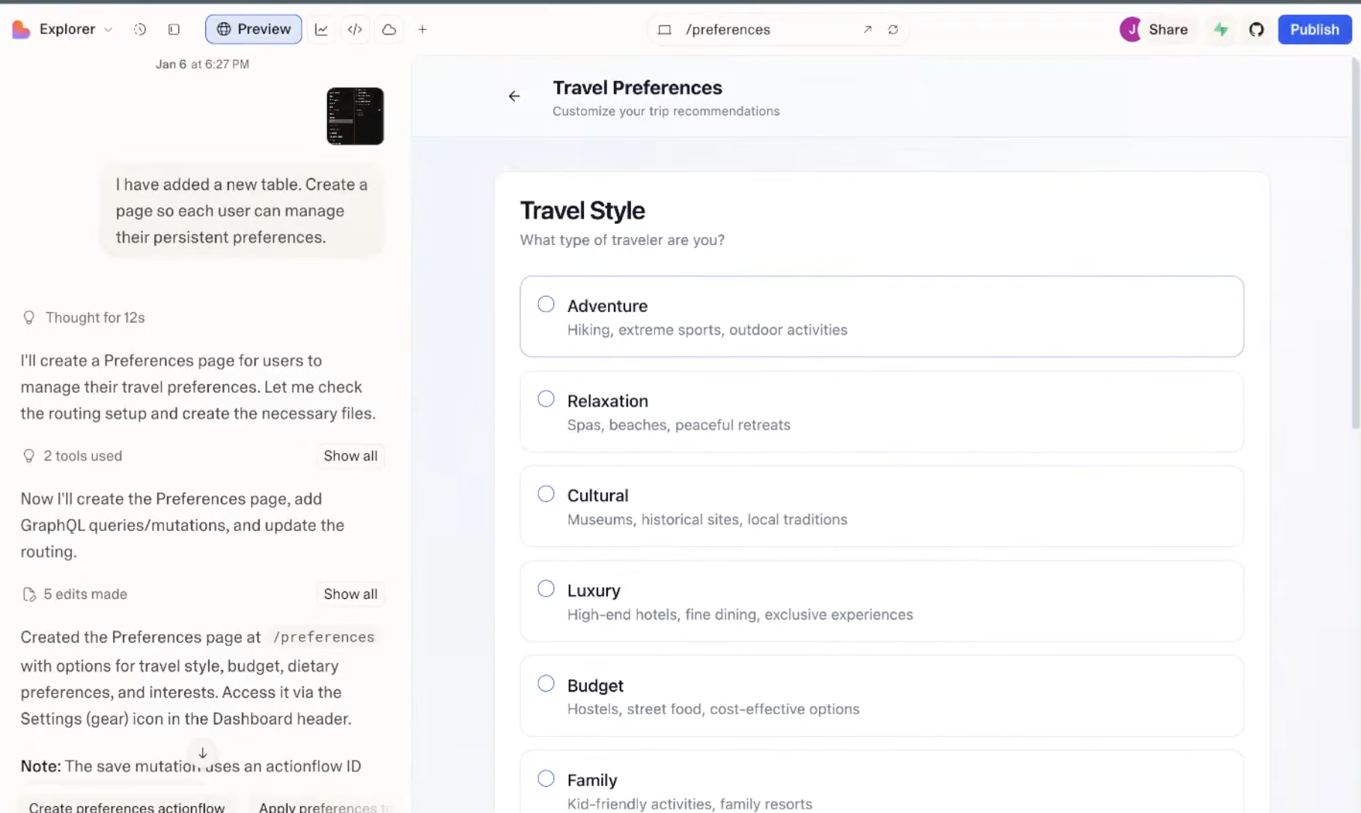Open the device viewport selector in address bar
Screen dimensions: 1361x813
click(664, 29)
